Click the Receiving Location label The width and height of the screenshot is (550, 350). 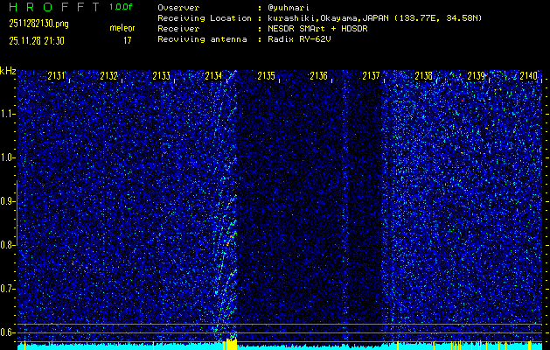tap(205, 18)
